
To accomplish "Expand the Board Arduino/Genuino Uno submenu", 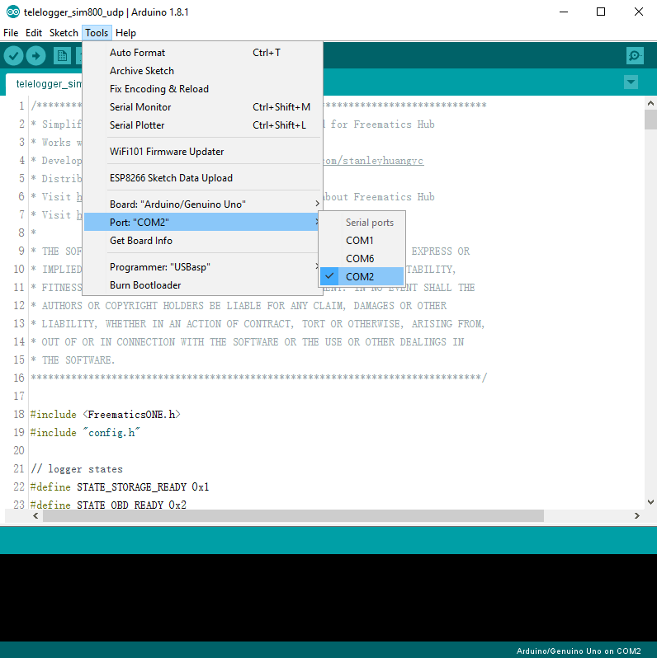I will tap(201, 204).
